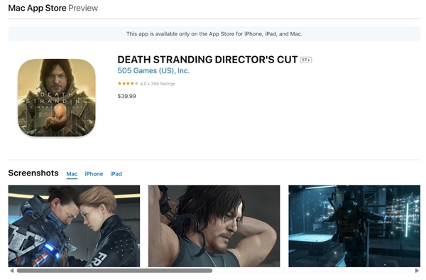Click the horizontal screenshots scrollbar thumb
Screen dimensions: 426x280
[x=114, y=271]
